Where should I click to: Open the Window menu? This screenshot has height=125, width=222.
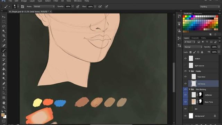[78, 1]
